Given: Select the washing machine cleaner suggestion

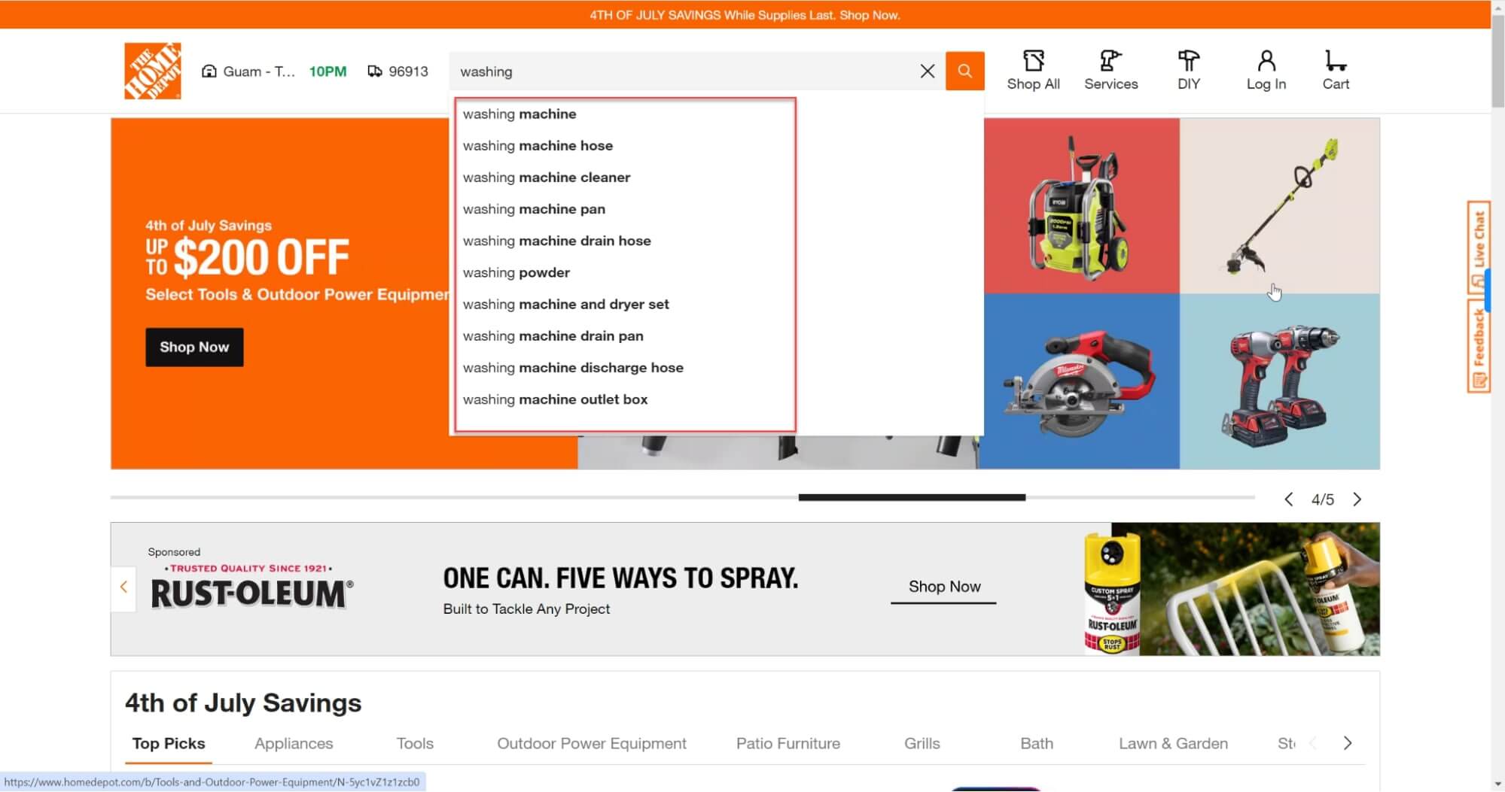Looking at the screenshot, I should tap(547, 177).
